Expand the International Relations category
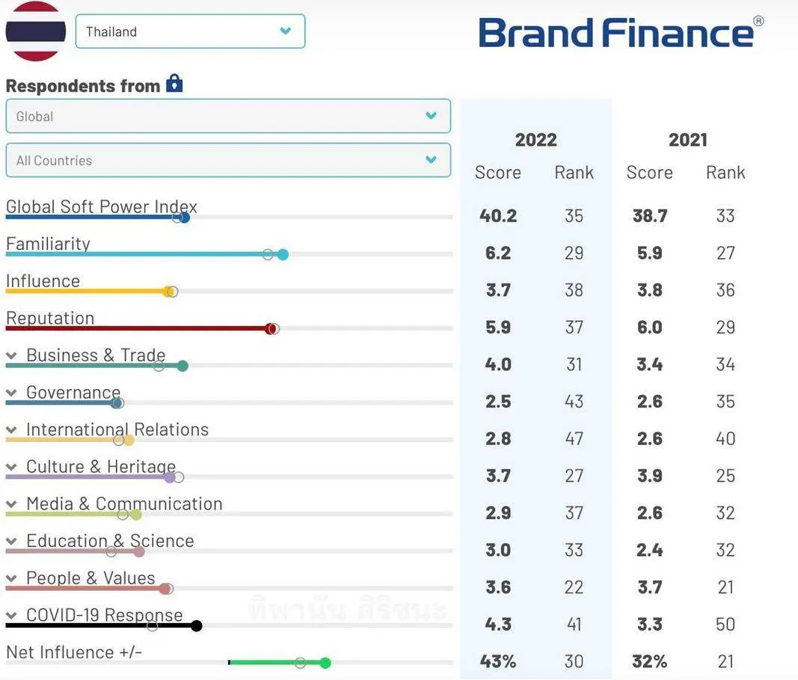Viewport: 798px width, 680px height. pos(11,430)
